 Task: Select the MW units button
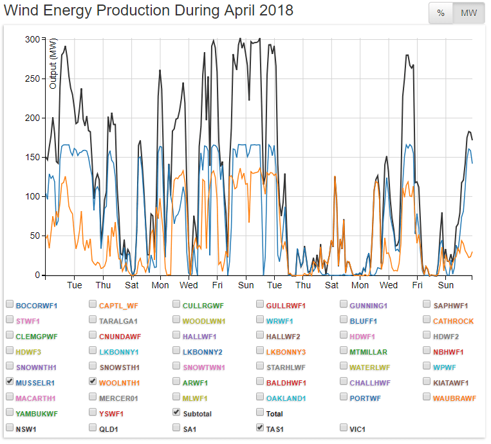pyautogui.click(x=468, y=14)
